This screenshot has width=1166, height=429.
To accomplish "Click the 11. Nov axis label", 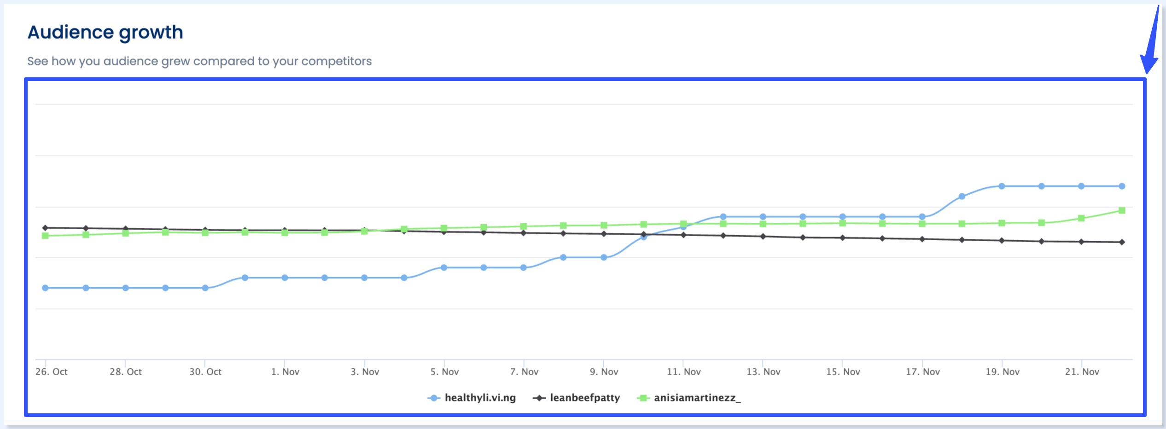I will tap(685, 371).
